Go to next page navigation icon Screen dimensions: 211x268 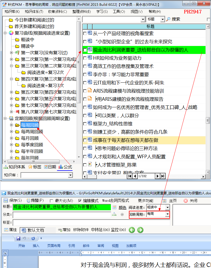[x=157, y=176]
